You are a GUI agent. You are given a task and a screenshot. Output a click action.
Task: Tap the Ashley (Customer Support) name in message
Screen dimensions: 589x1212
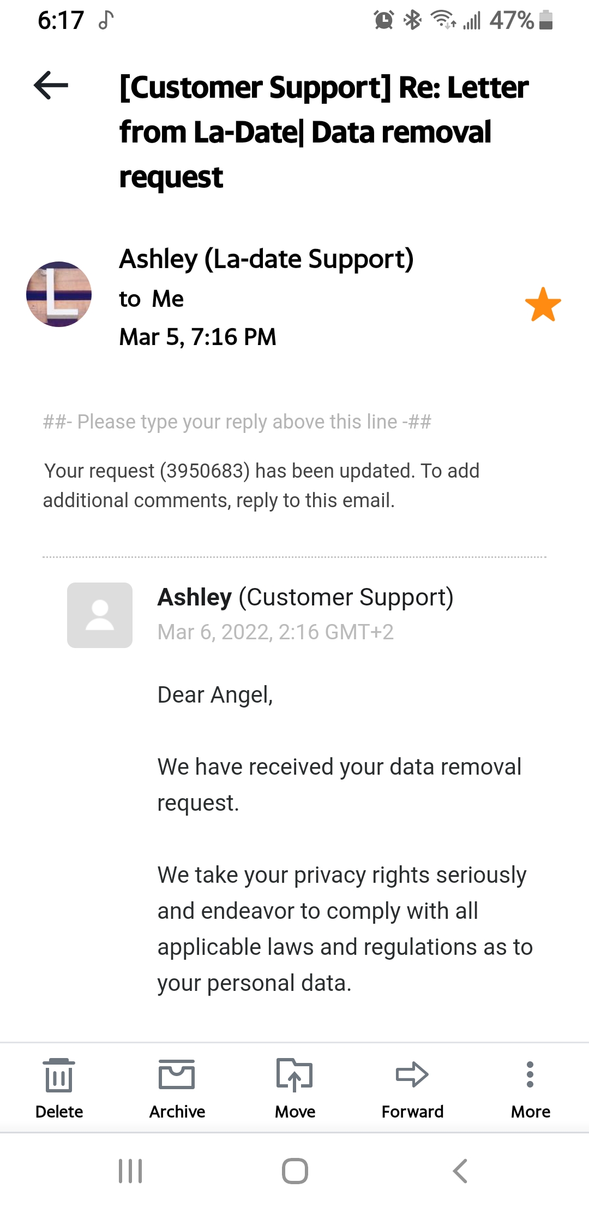305,597
